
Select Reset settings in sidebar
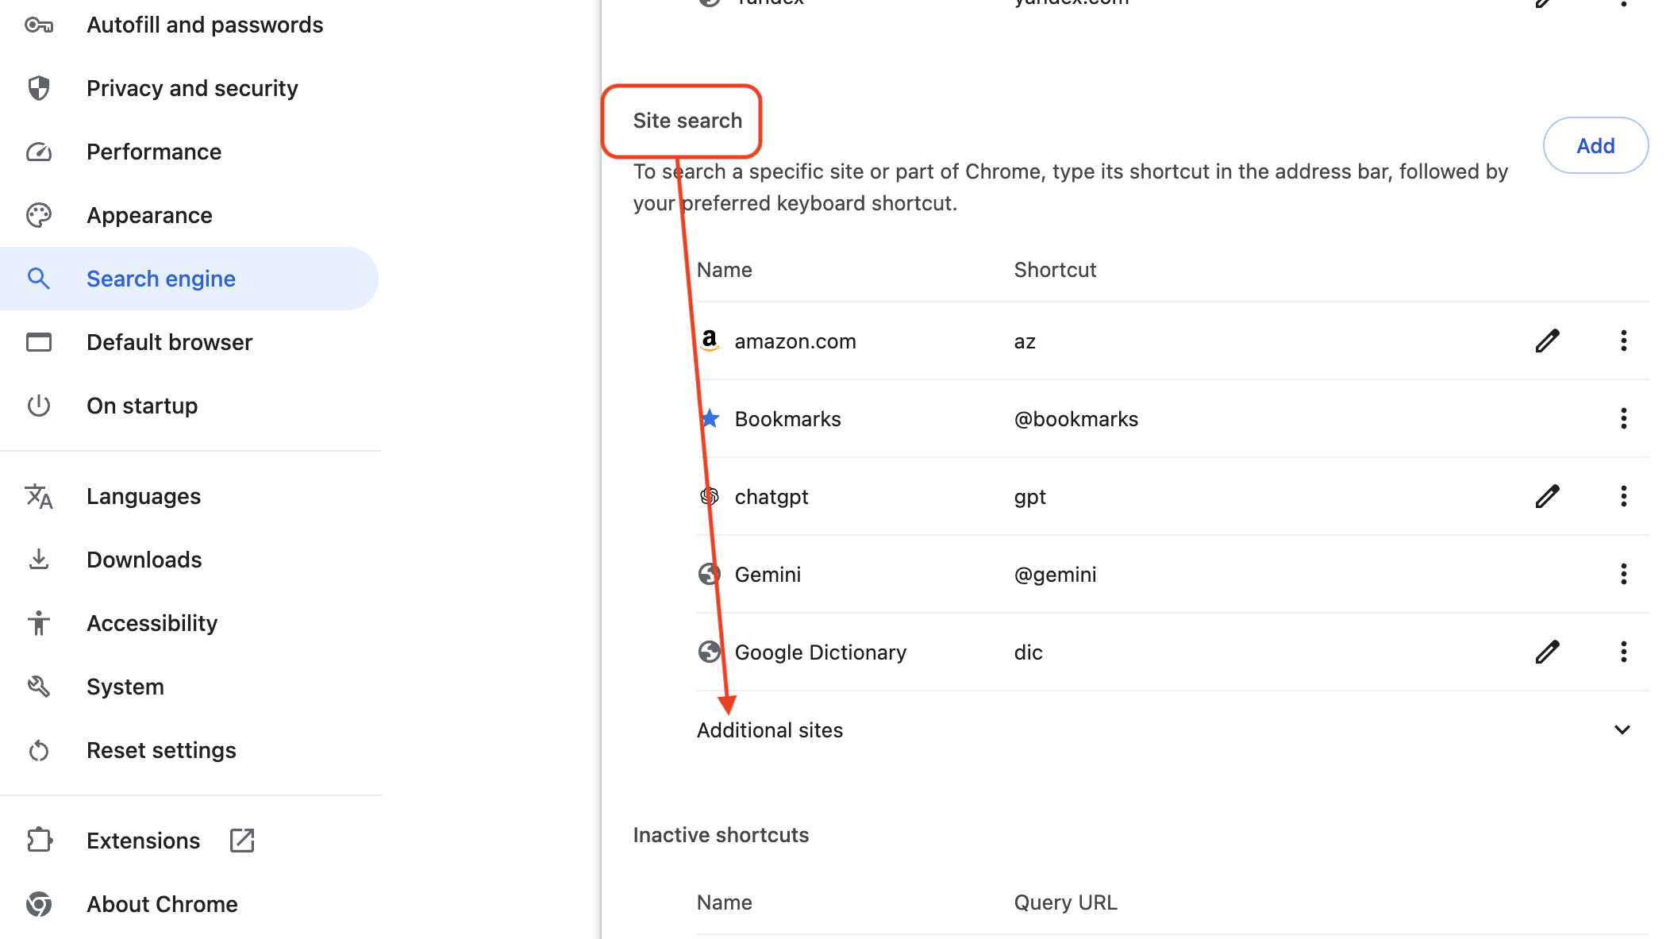pyautogui.click(x=161, y=751)
